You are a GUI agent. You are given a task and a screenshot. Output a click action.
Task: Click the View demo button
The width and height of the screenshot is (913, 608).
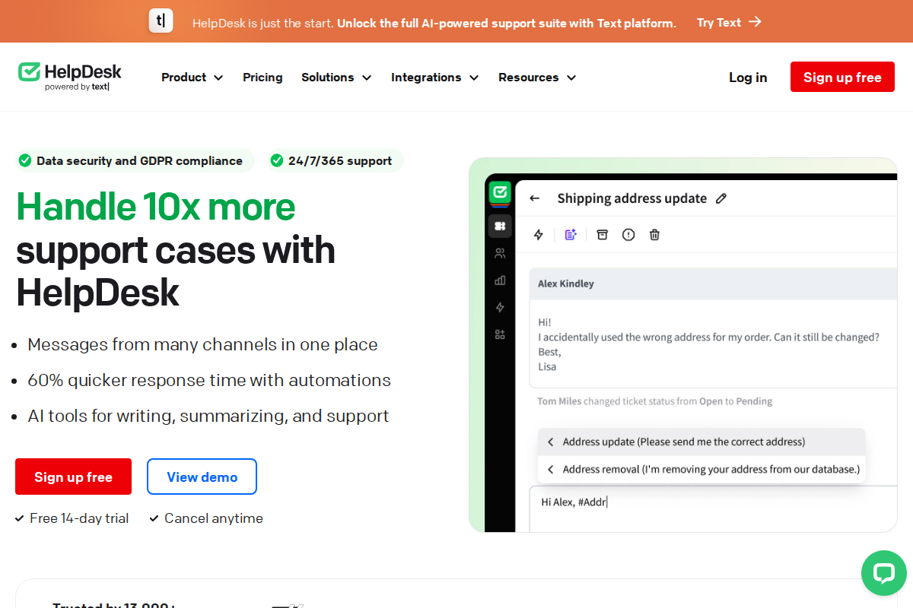coord(202,477)
